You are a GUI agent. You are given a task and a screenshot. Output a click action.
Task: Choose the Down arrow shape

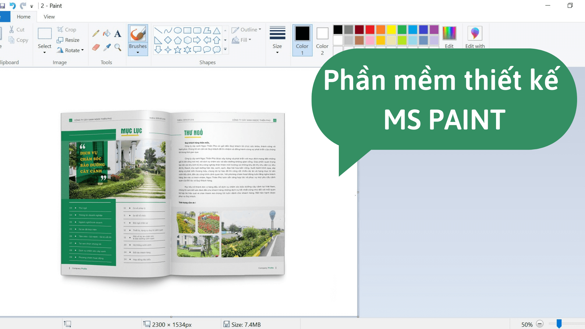click(158, 50)
